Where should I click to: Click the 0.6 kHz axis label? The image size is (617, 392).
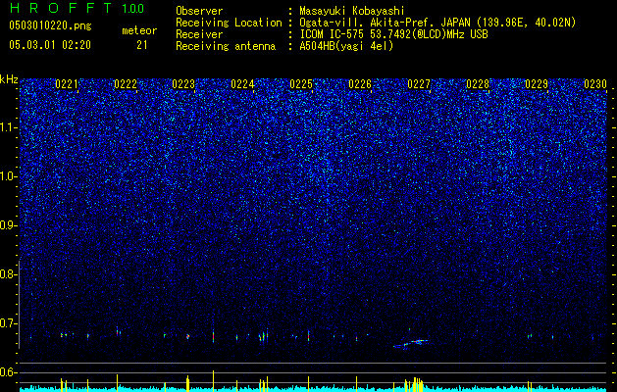tap(8, 372)
